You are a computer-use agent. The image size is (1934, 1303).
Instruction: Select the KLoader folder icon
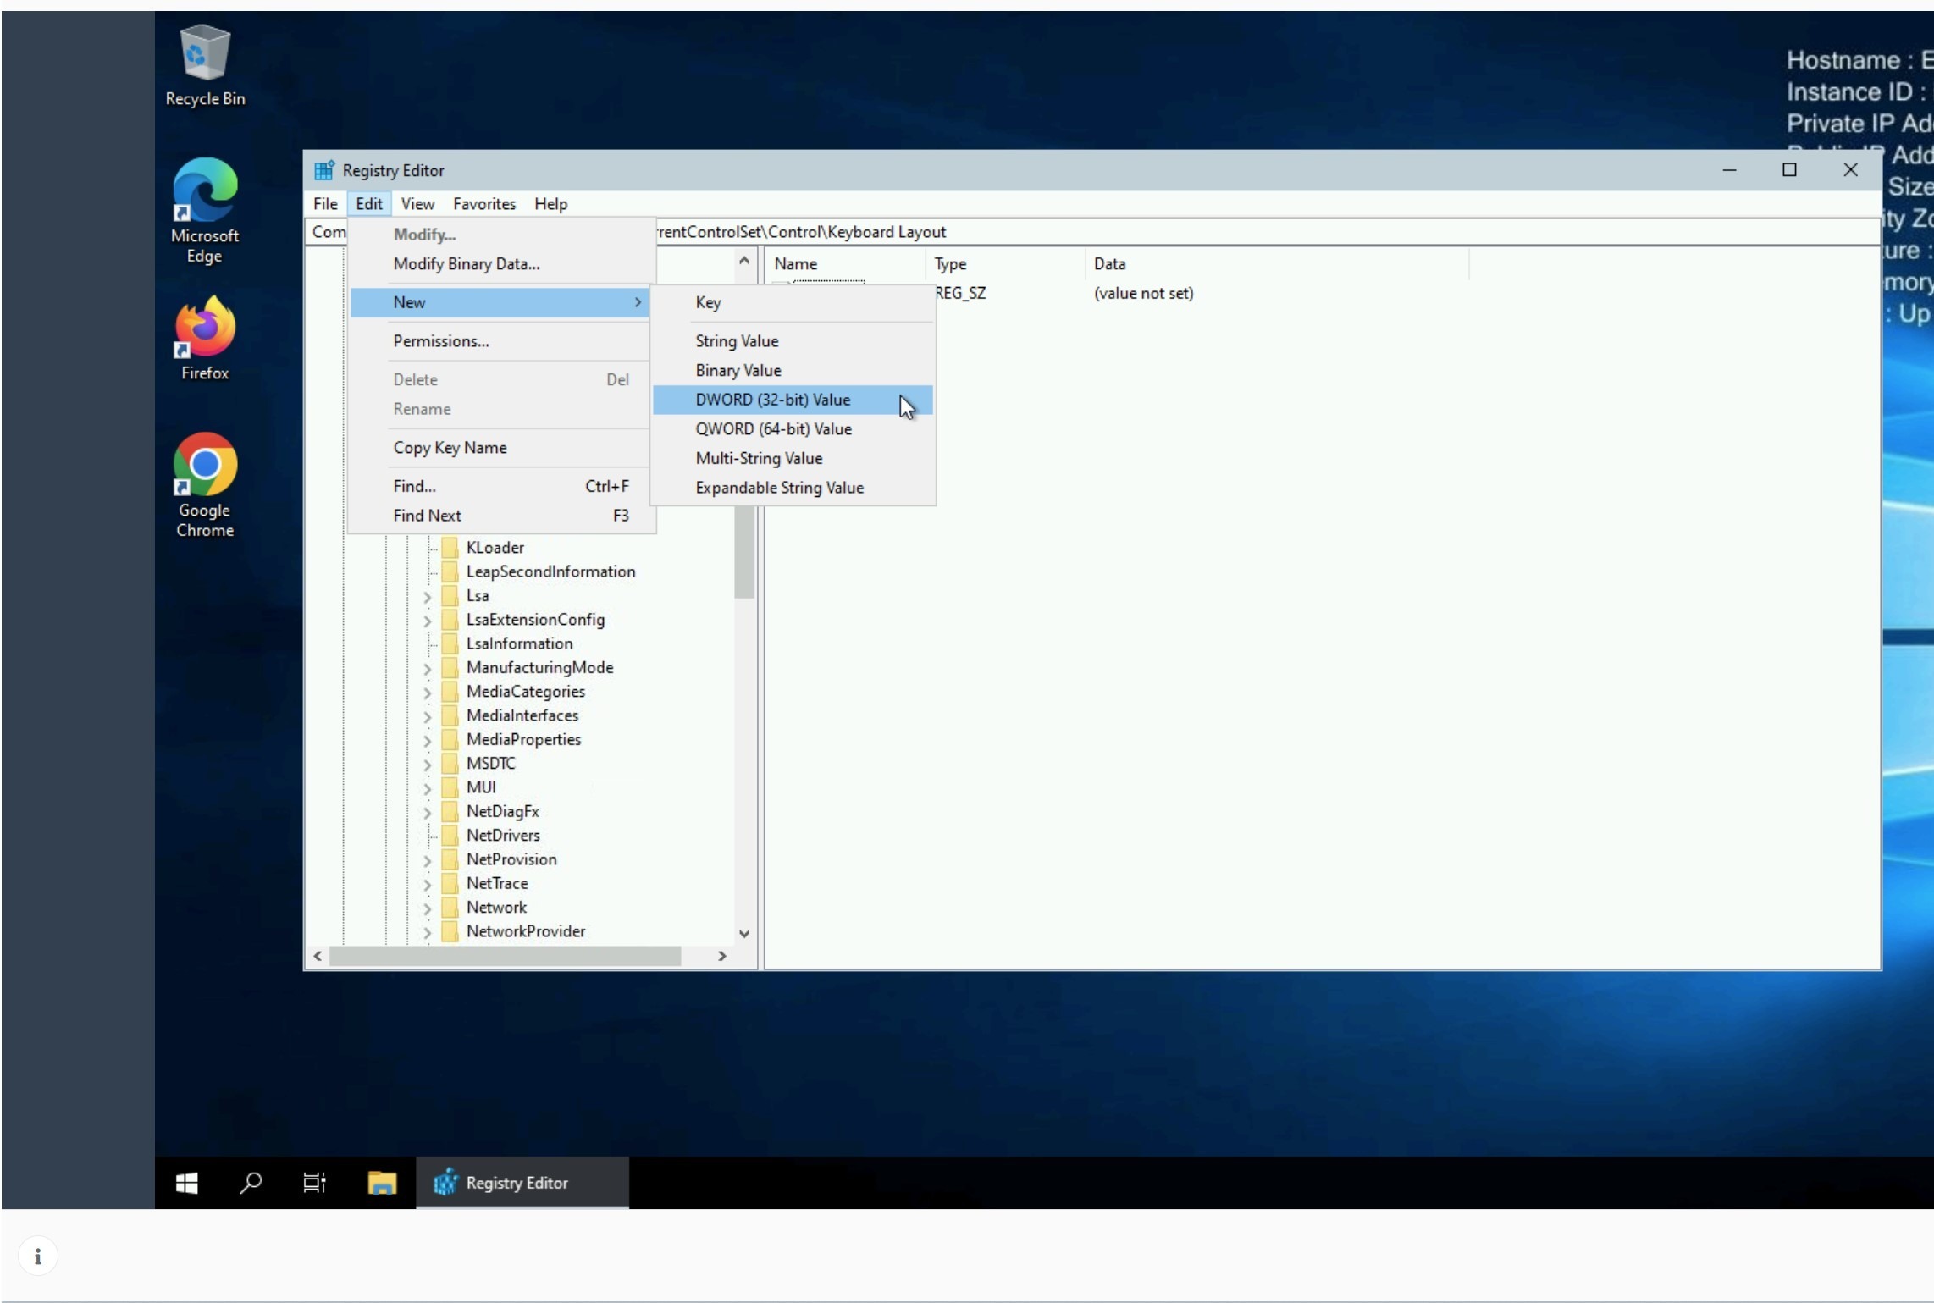450,548
